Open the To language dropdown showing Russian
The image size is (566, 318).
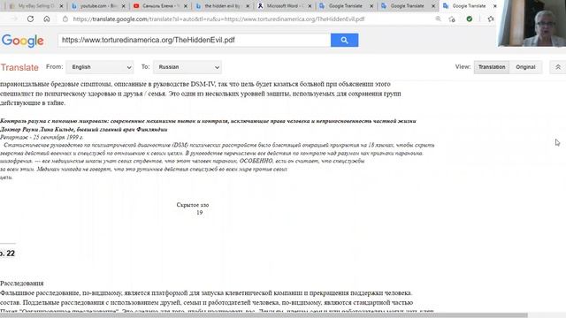187,67
